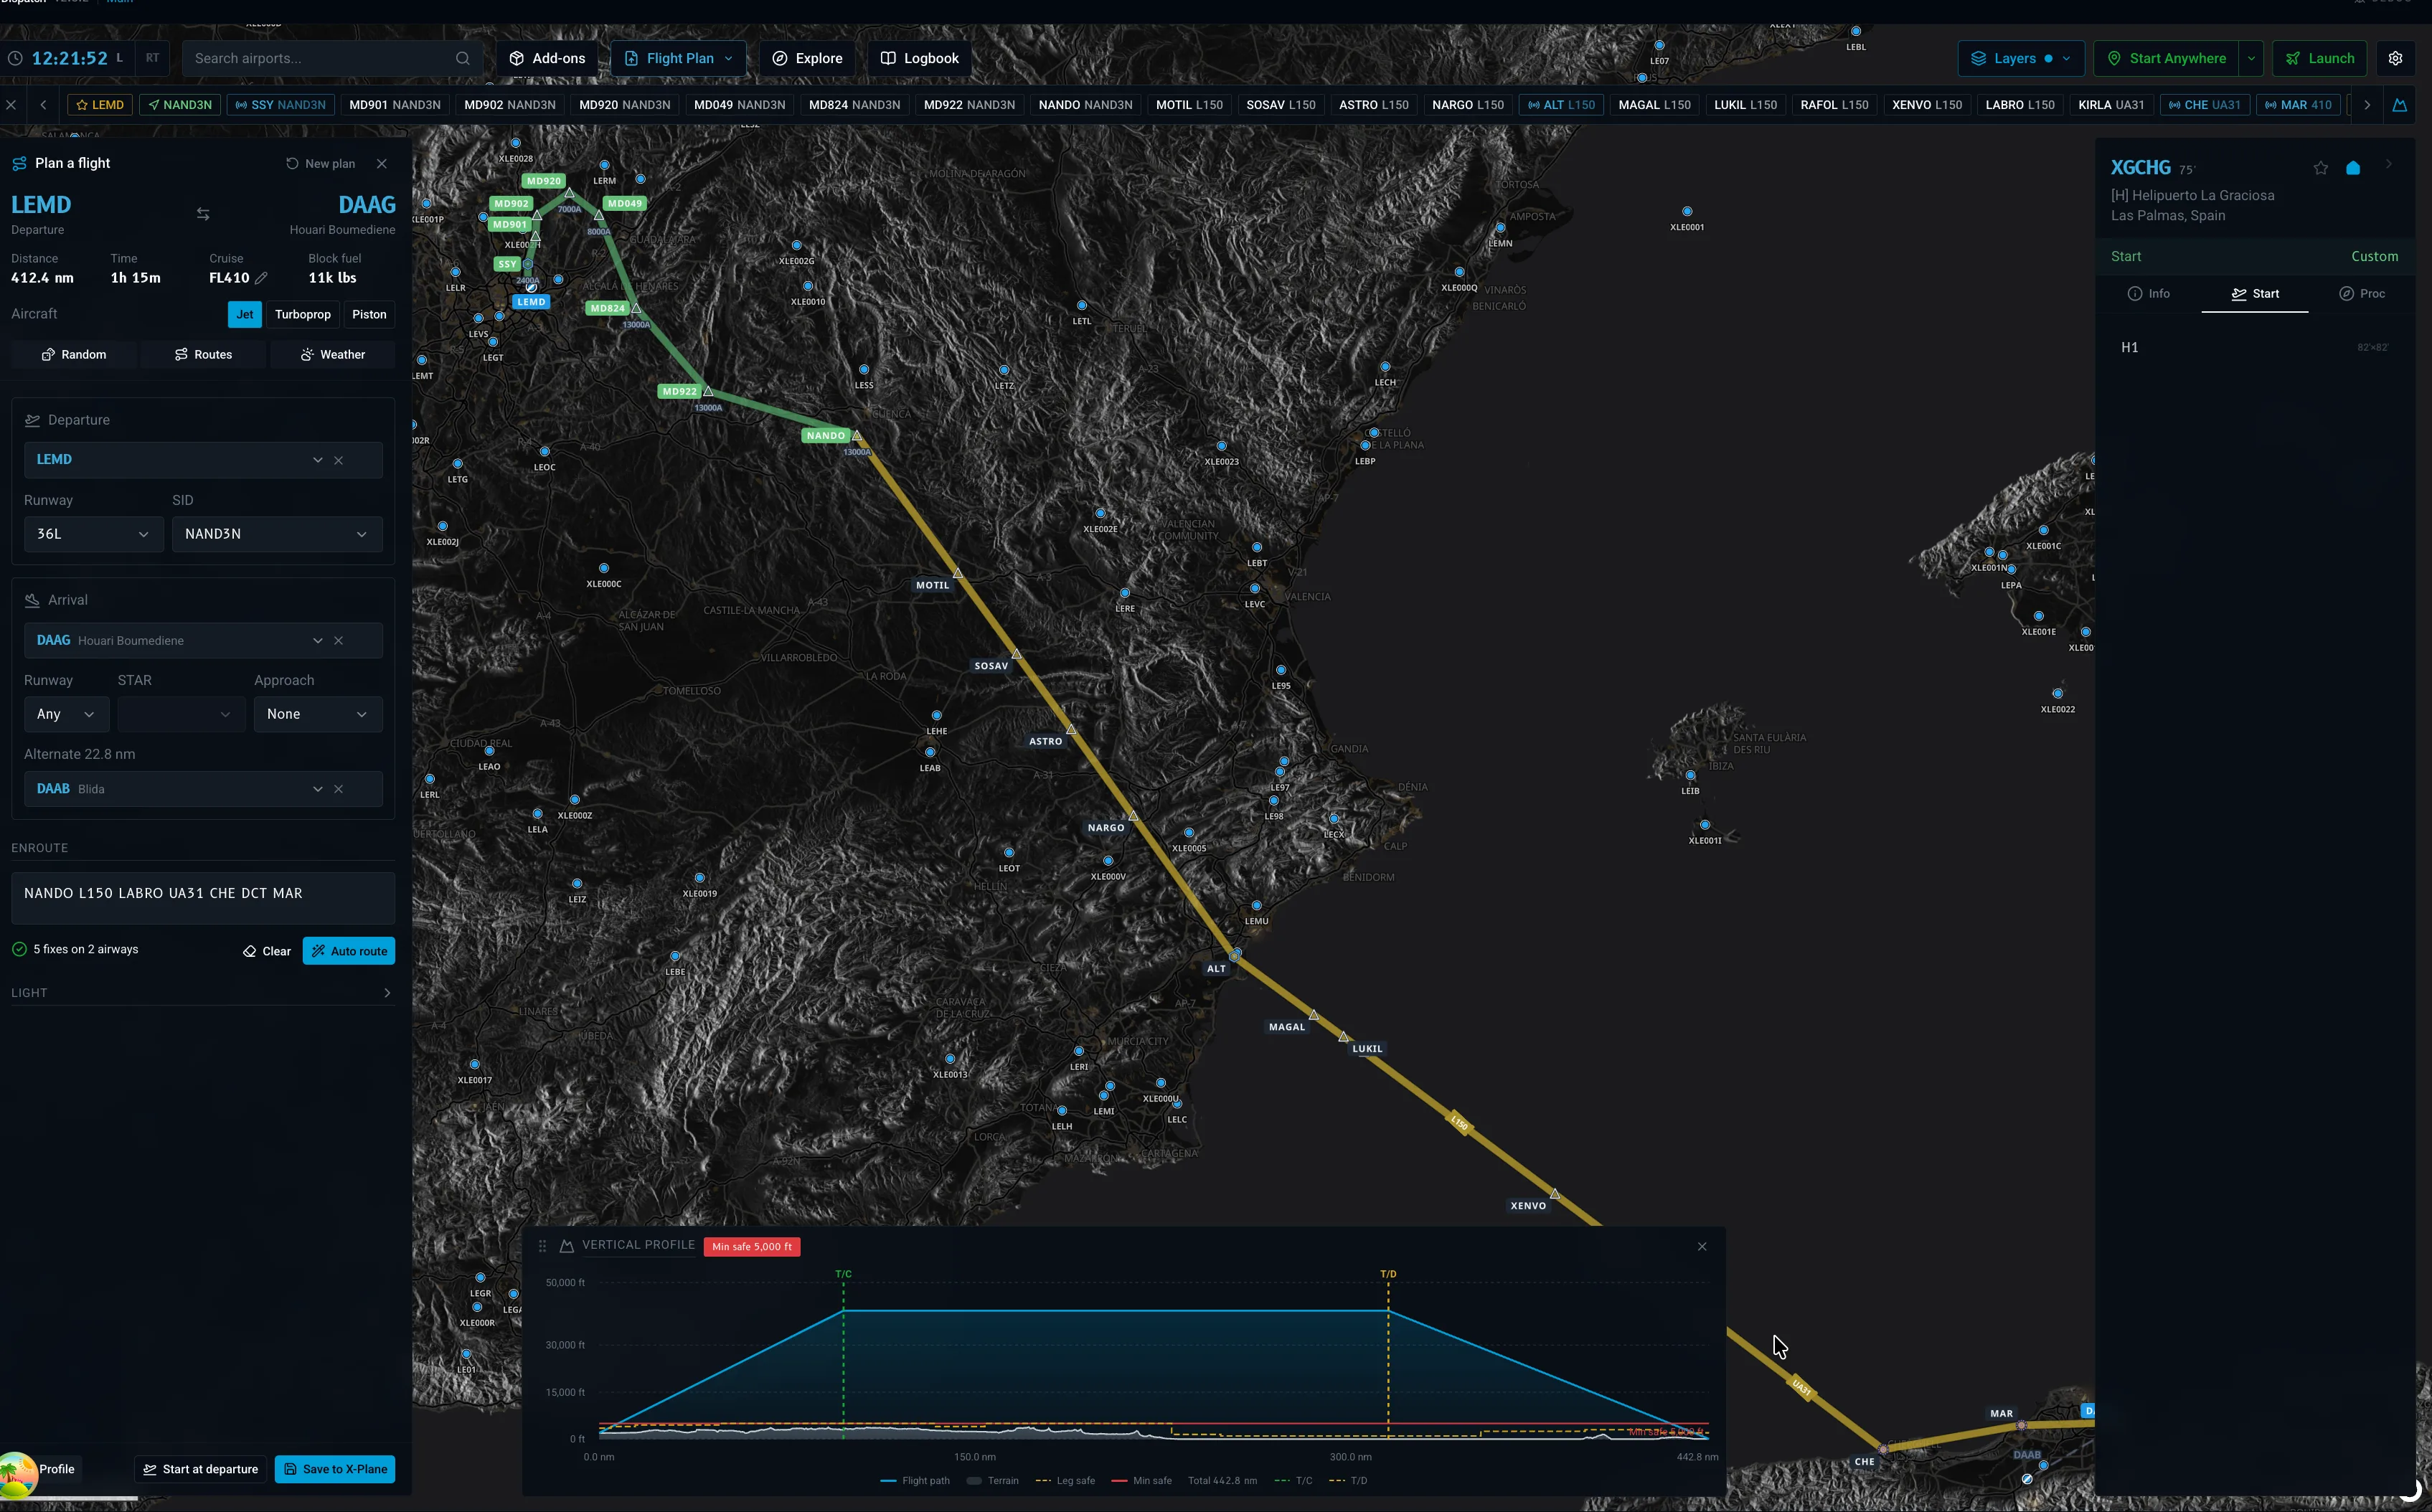Click the enroute route text box
Image resolution: width=2432 pixels, height=1512 pixels.
point(203,897)
